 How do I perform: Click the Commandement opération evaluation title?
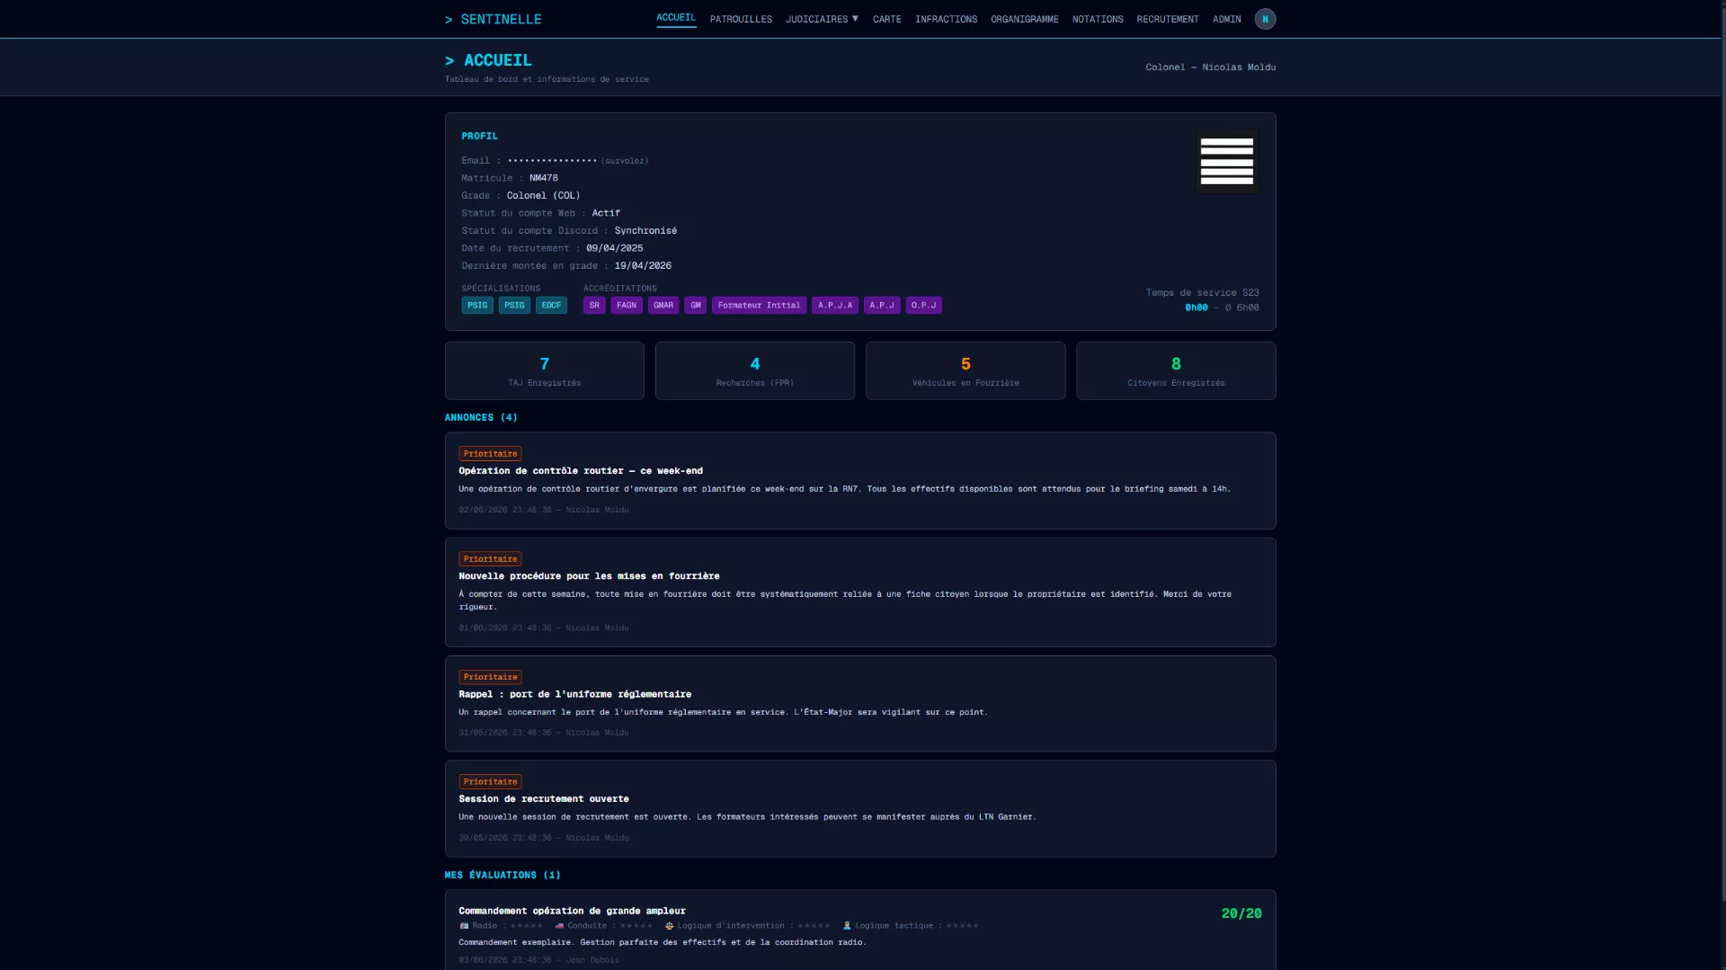572,911
